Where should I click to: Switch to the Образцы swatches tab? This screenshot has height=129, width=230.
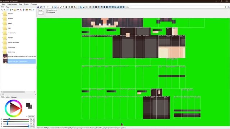click(x=14, y=97)
